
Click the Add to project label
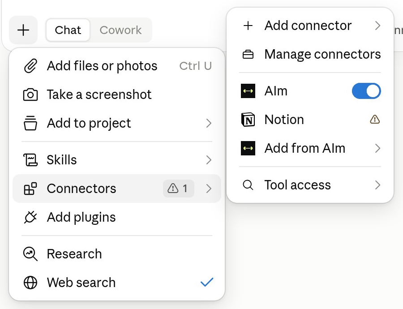point(89,123)
